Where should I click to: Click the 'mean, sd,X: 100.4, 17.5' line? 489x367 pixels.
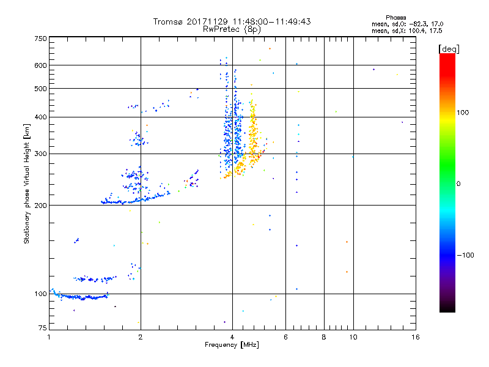(x=406, y=31)
